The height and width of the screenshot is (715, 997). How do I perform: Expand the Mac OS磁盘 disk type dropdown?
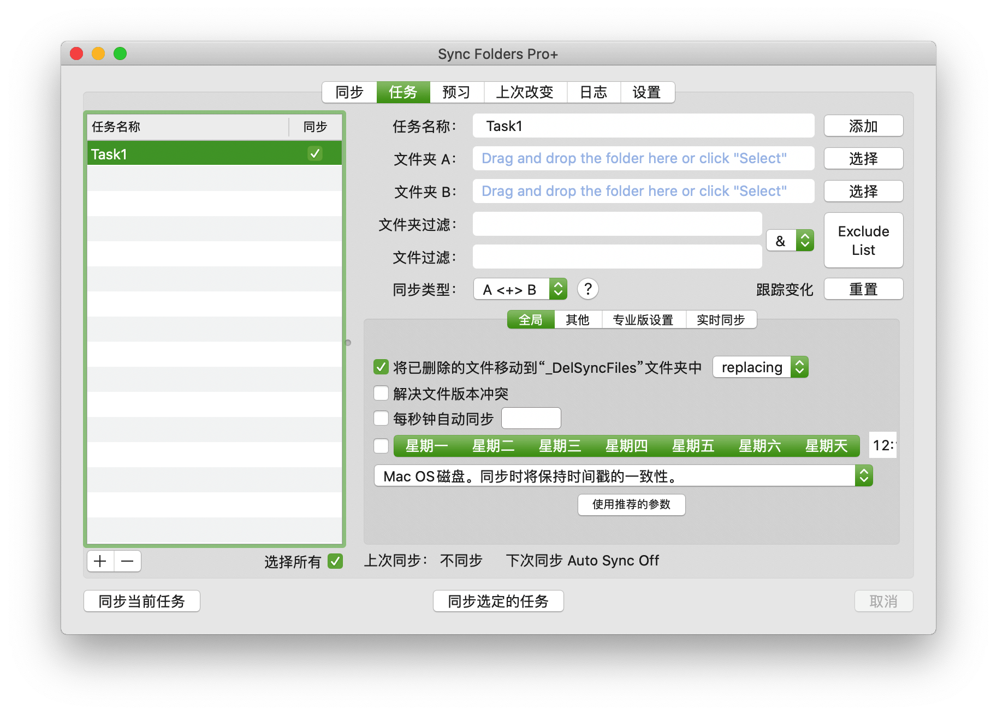(622, 476)
